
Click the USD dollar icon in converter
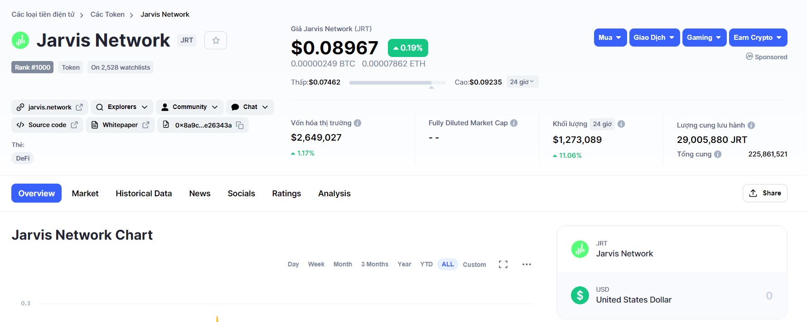pyautogui.click(x=580, y=295)
